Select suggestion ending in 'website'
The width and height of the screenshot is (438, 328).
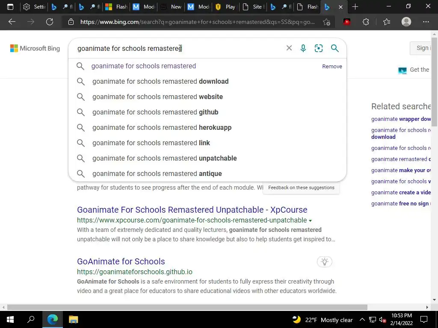[207, 97]
